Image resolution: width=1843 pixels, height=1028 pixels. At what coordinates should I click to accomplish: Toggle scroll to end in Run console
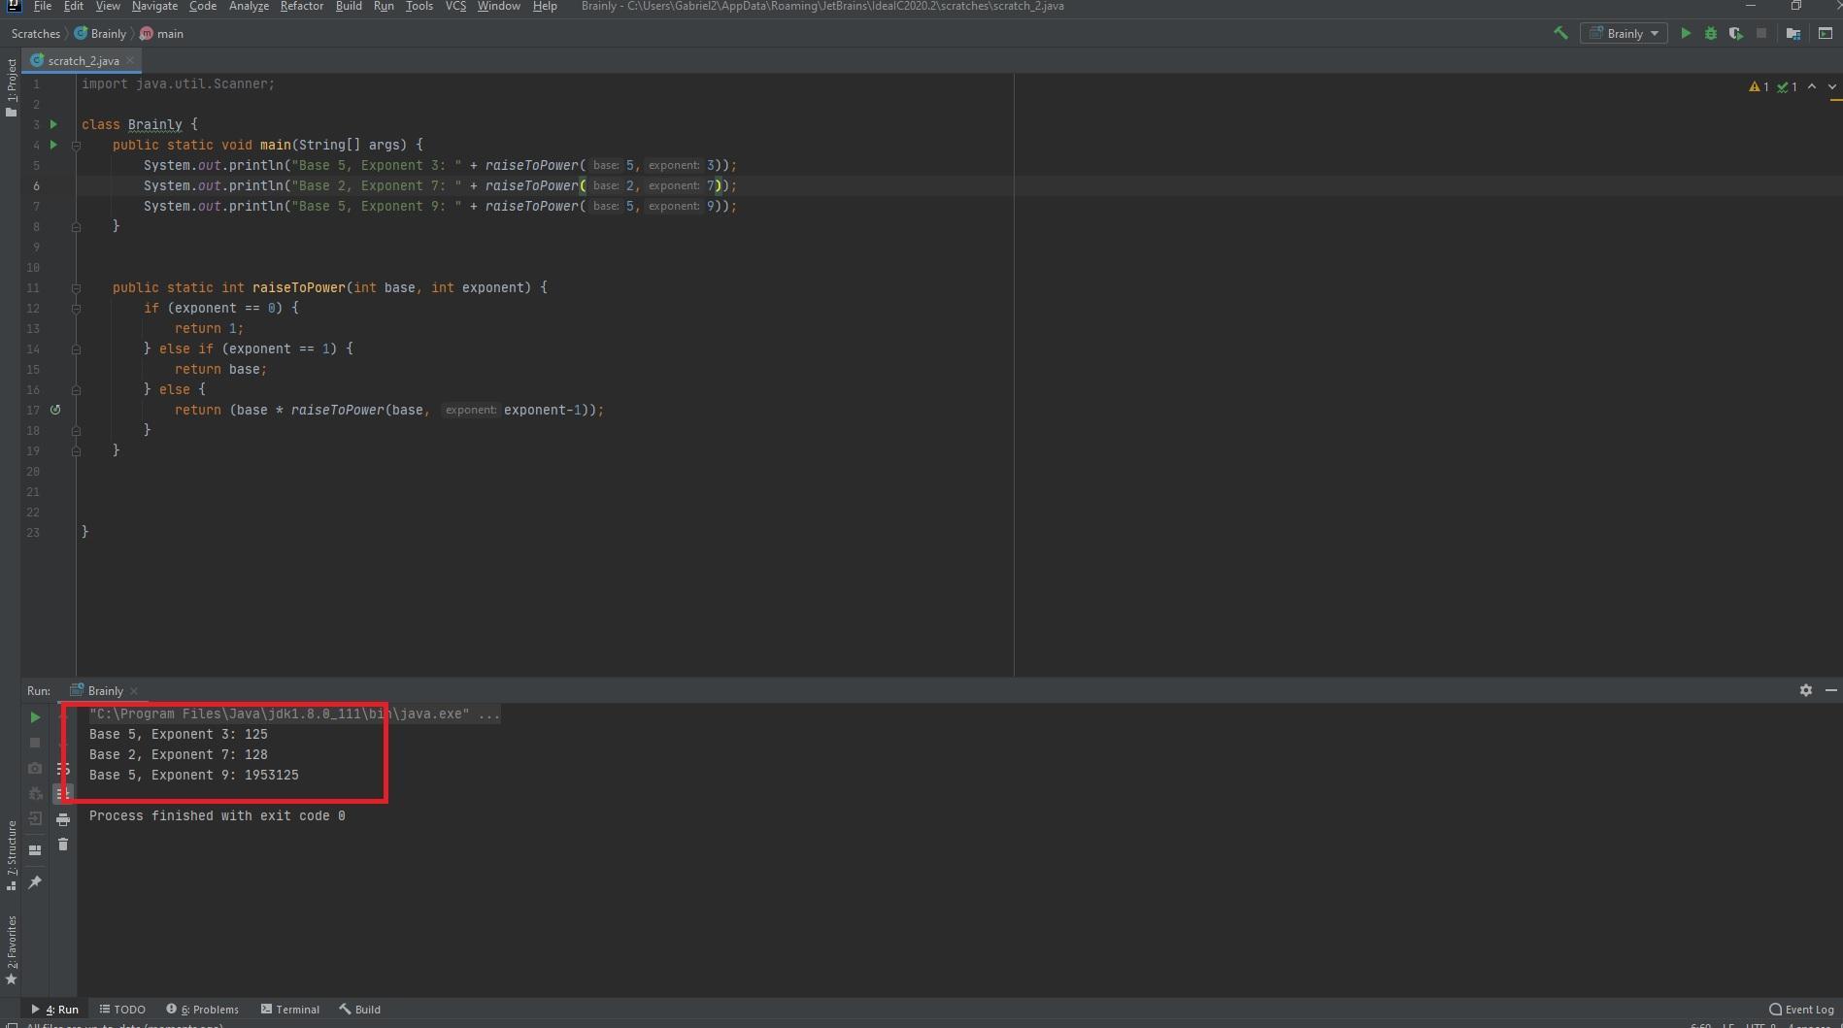[63, 794]
